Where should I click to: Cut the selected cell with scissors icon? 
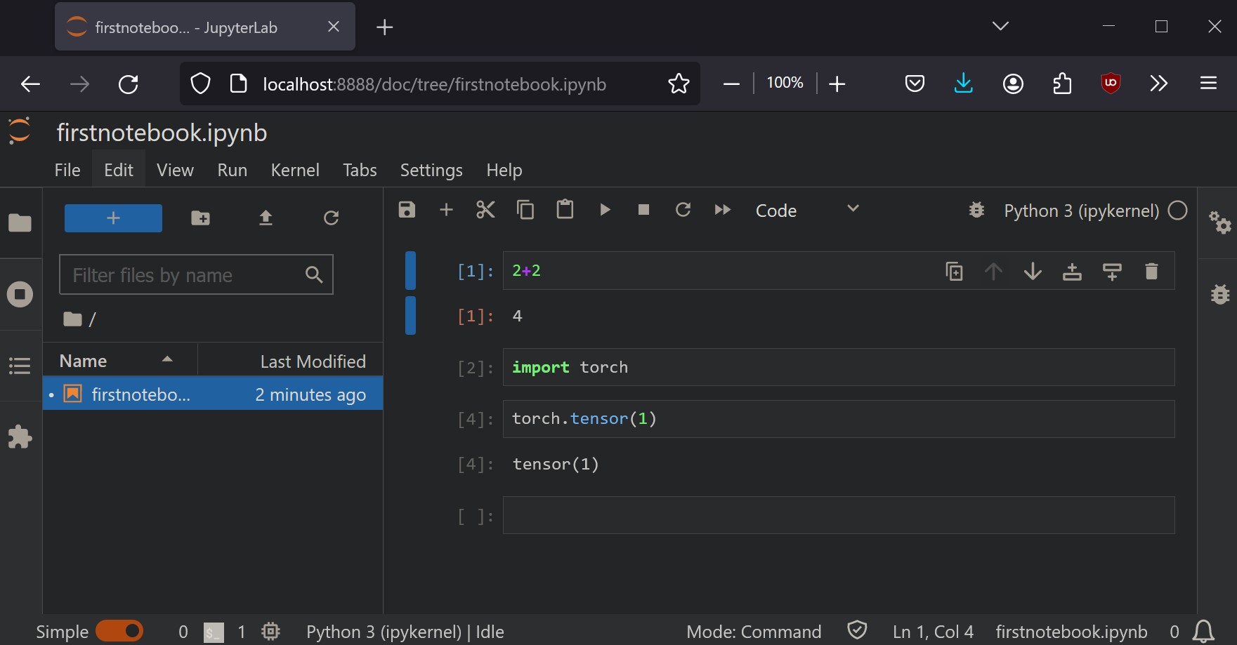tap(485, 210)
